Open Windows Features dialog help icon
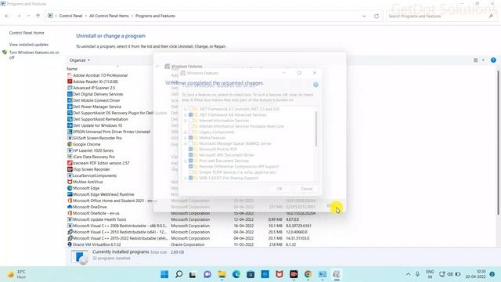Viewport: 501px width, 282px height. click(x=315, y=85)
